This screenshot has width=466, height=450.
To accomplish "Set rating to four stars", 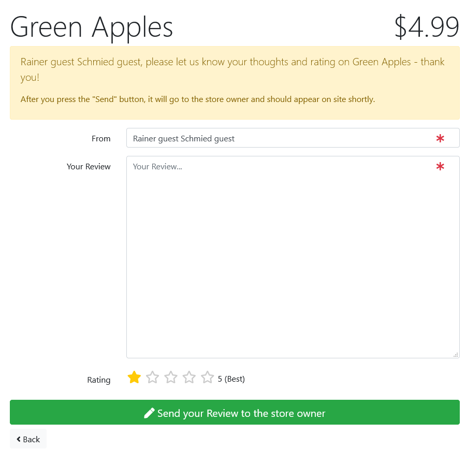I will 189,378.
